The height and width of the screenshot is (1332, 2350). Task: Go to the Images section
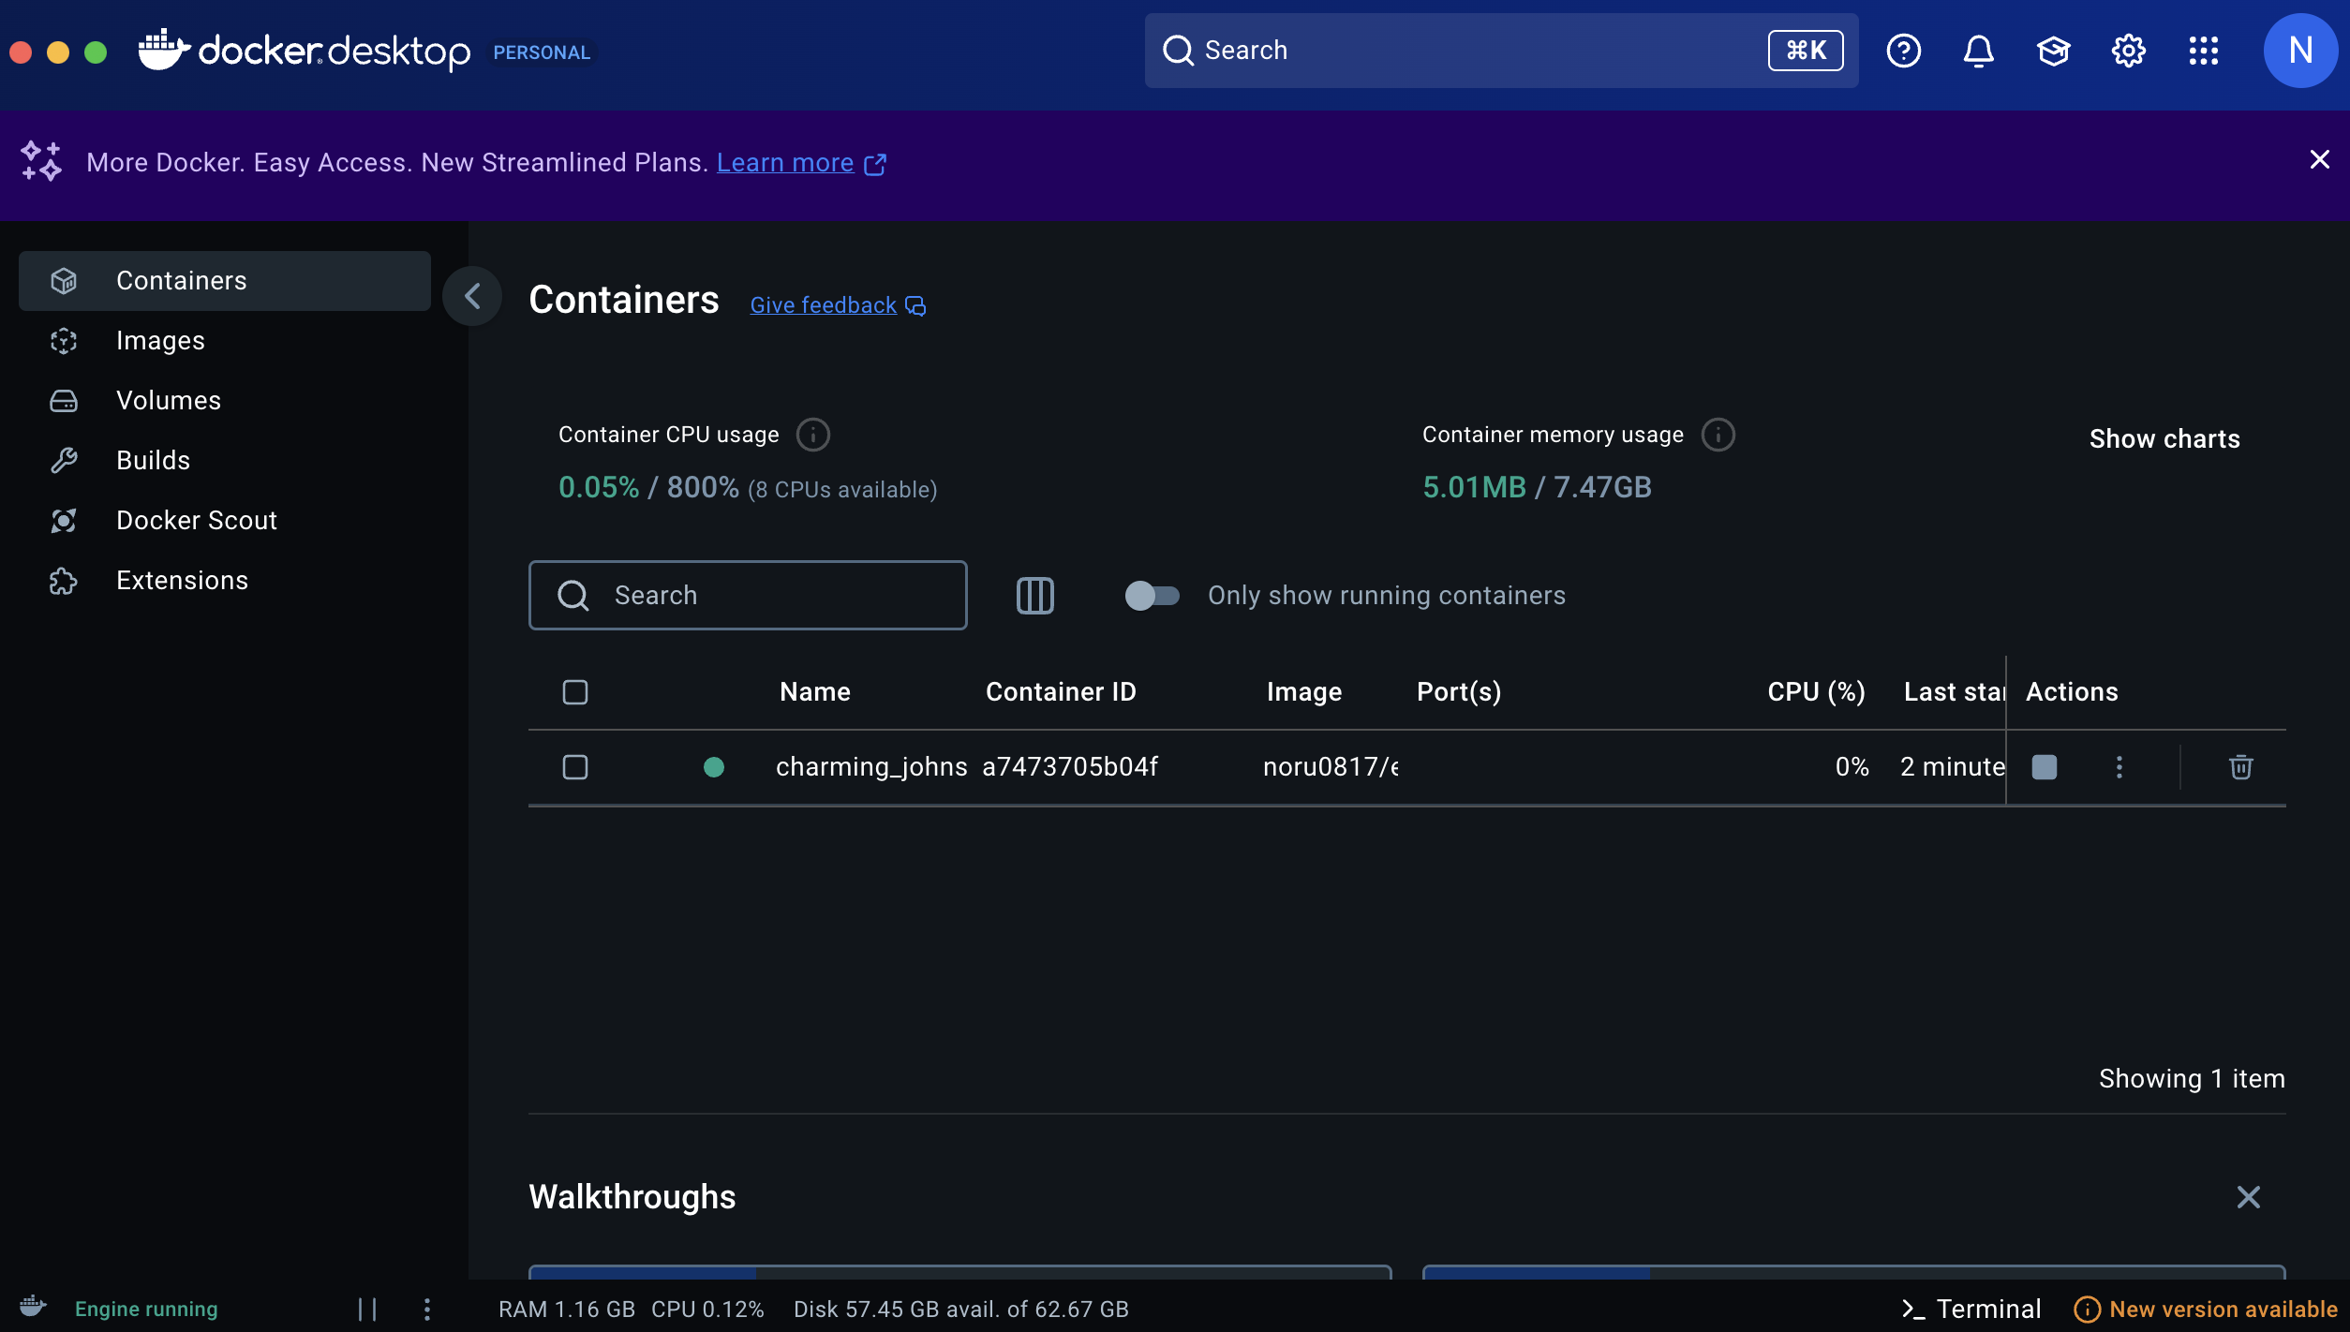click(160, 341)
